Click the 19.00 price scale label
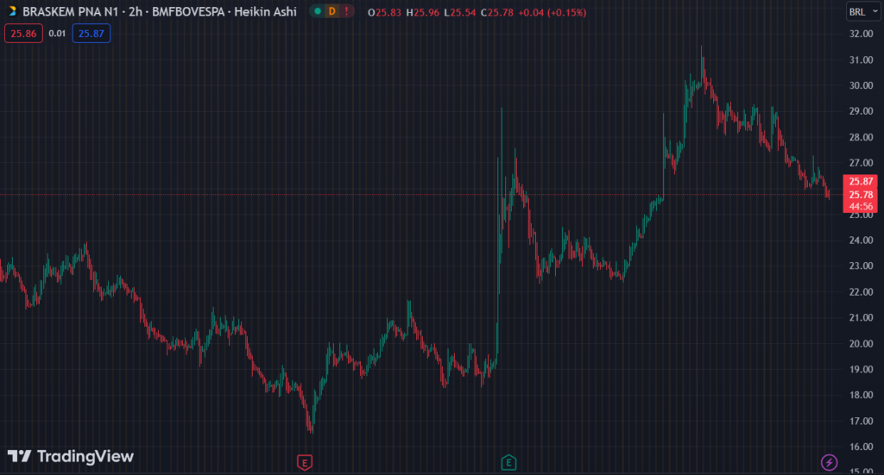Screen dimensions: 884x475 [861, 370]
